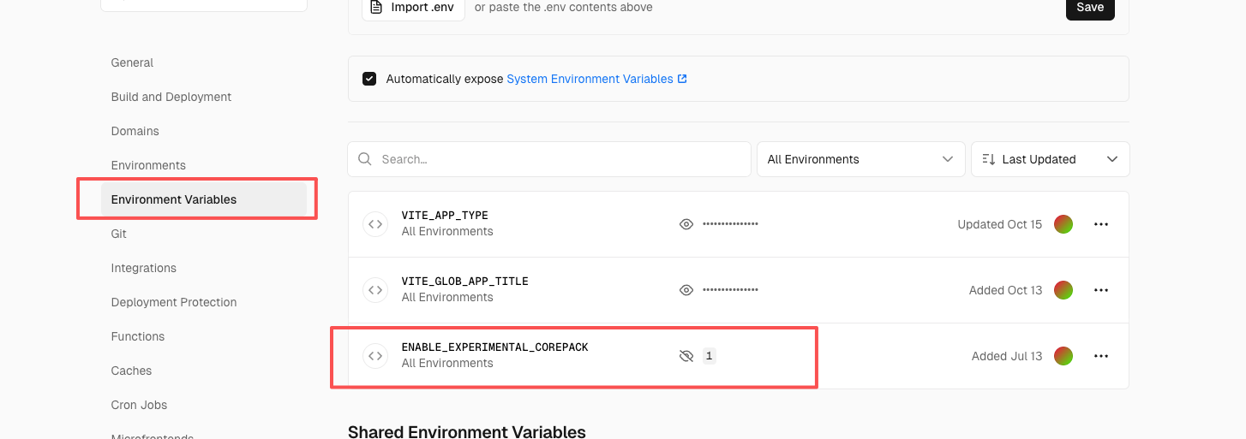
Task: Focus the environment variable search field
Action: pyautogui.click(x=549, y=159)
